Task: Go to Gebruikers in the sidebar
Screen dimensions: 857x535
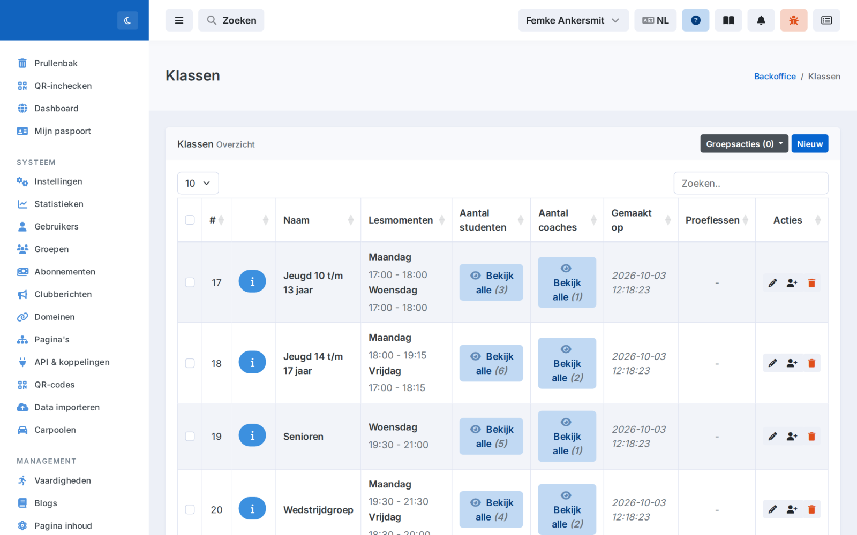Action: tap(56, 226)
